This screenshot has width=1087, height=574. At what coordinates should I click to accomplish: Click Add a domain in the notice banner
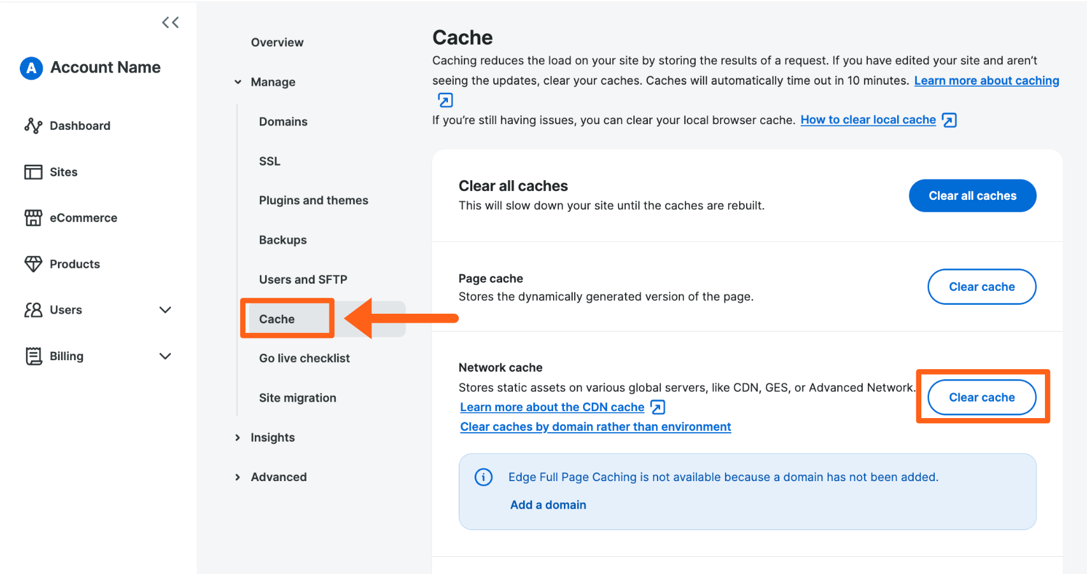point(547,505)
